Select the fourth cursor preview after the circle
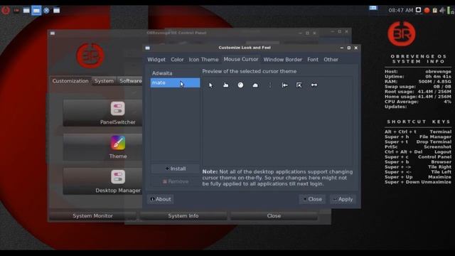Viewport: 455px width, 256px height. pyautogui.click(x=255, y=85)
